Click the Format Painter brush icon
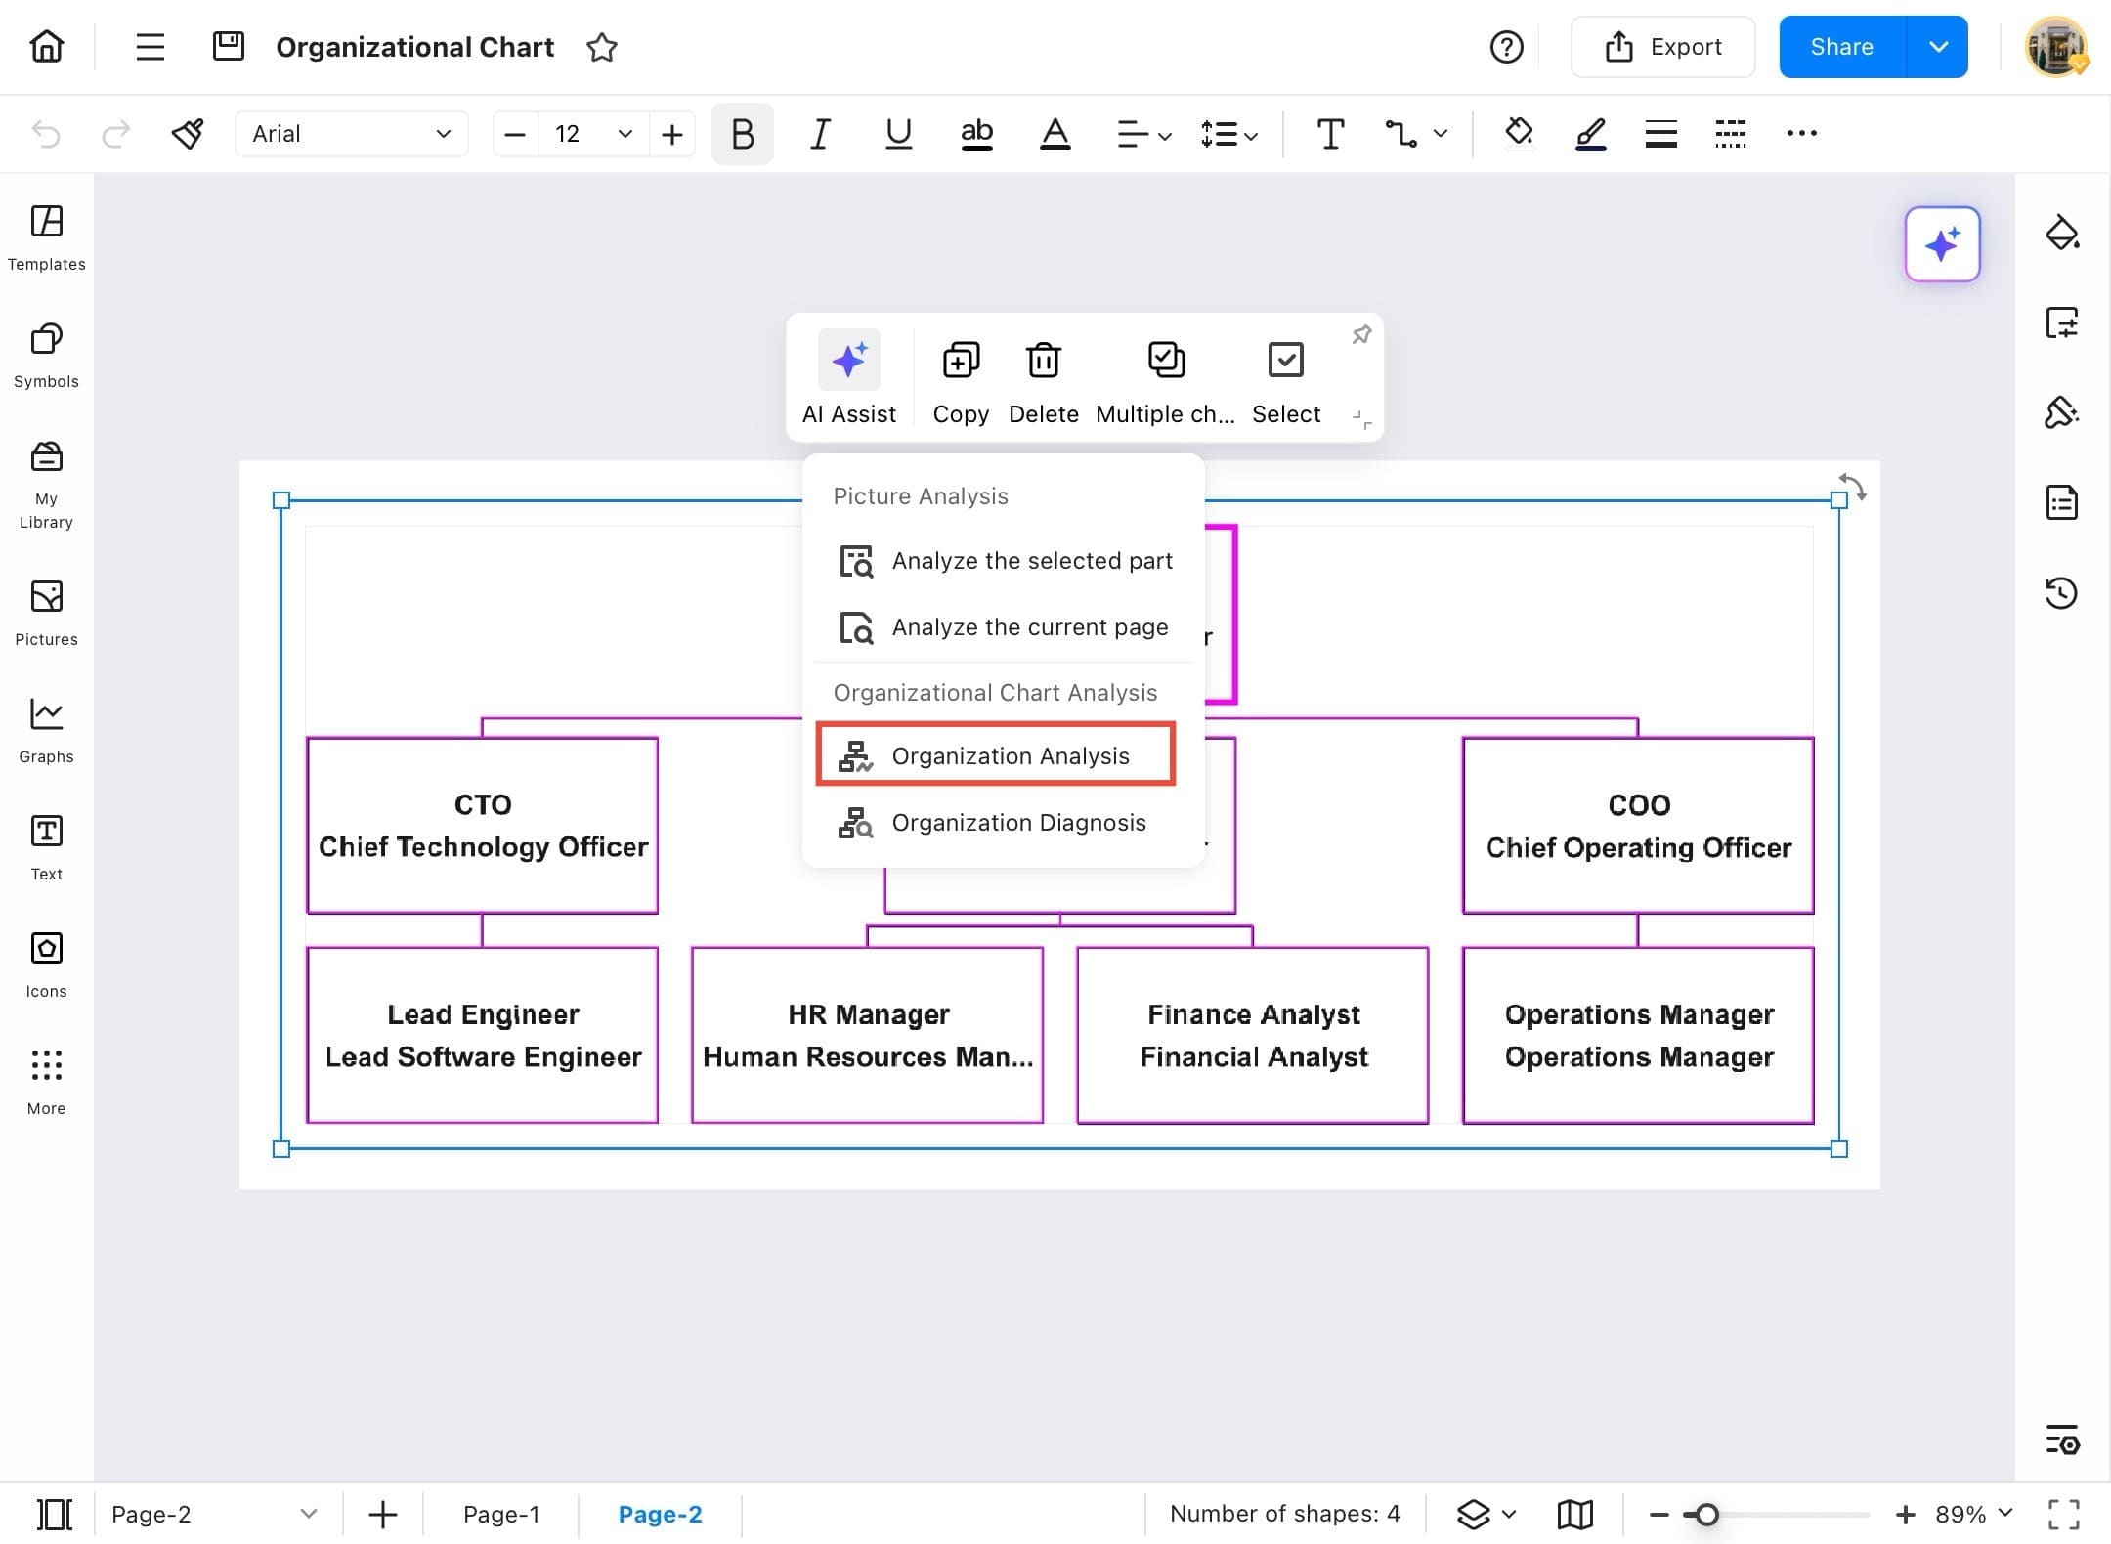 point(187,134)
